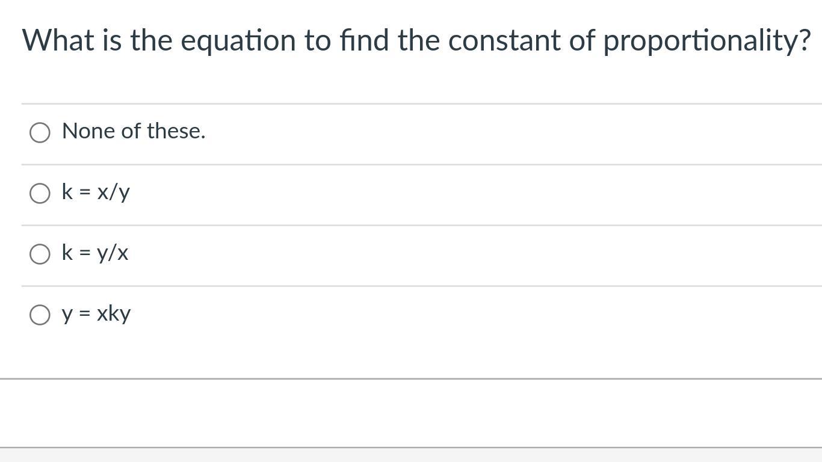Screen dimensions: 822x462
Task: Mark the k = y/x radio button
Action: click(x=40, y=254)
